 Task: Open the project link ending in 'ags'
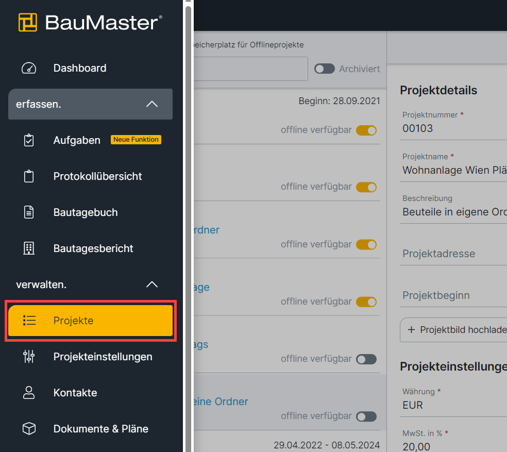click(201, 345)
